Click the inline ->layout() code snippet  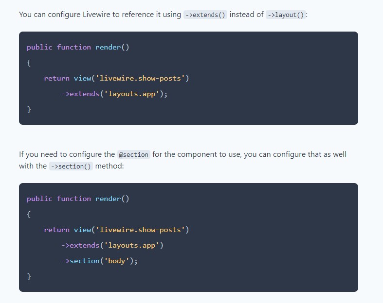point(286,15)
